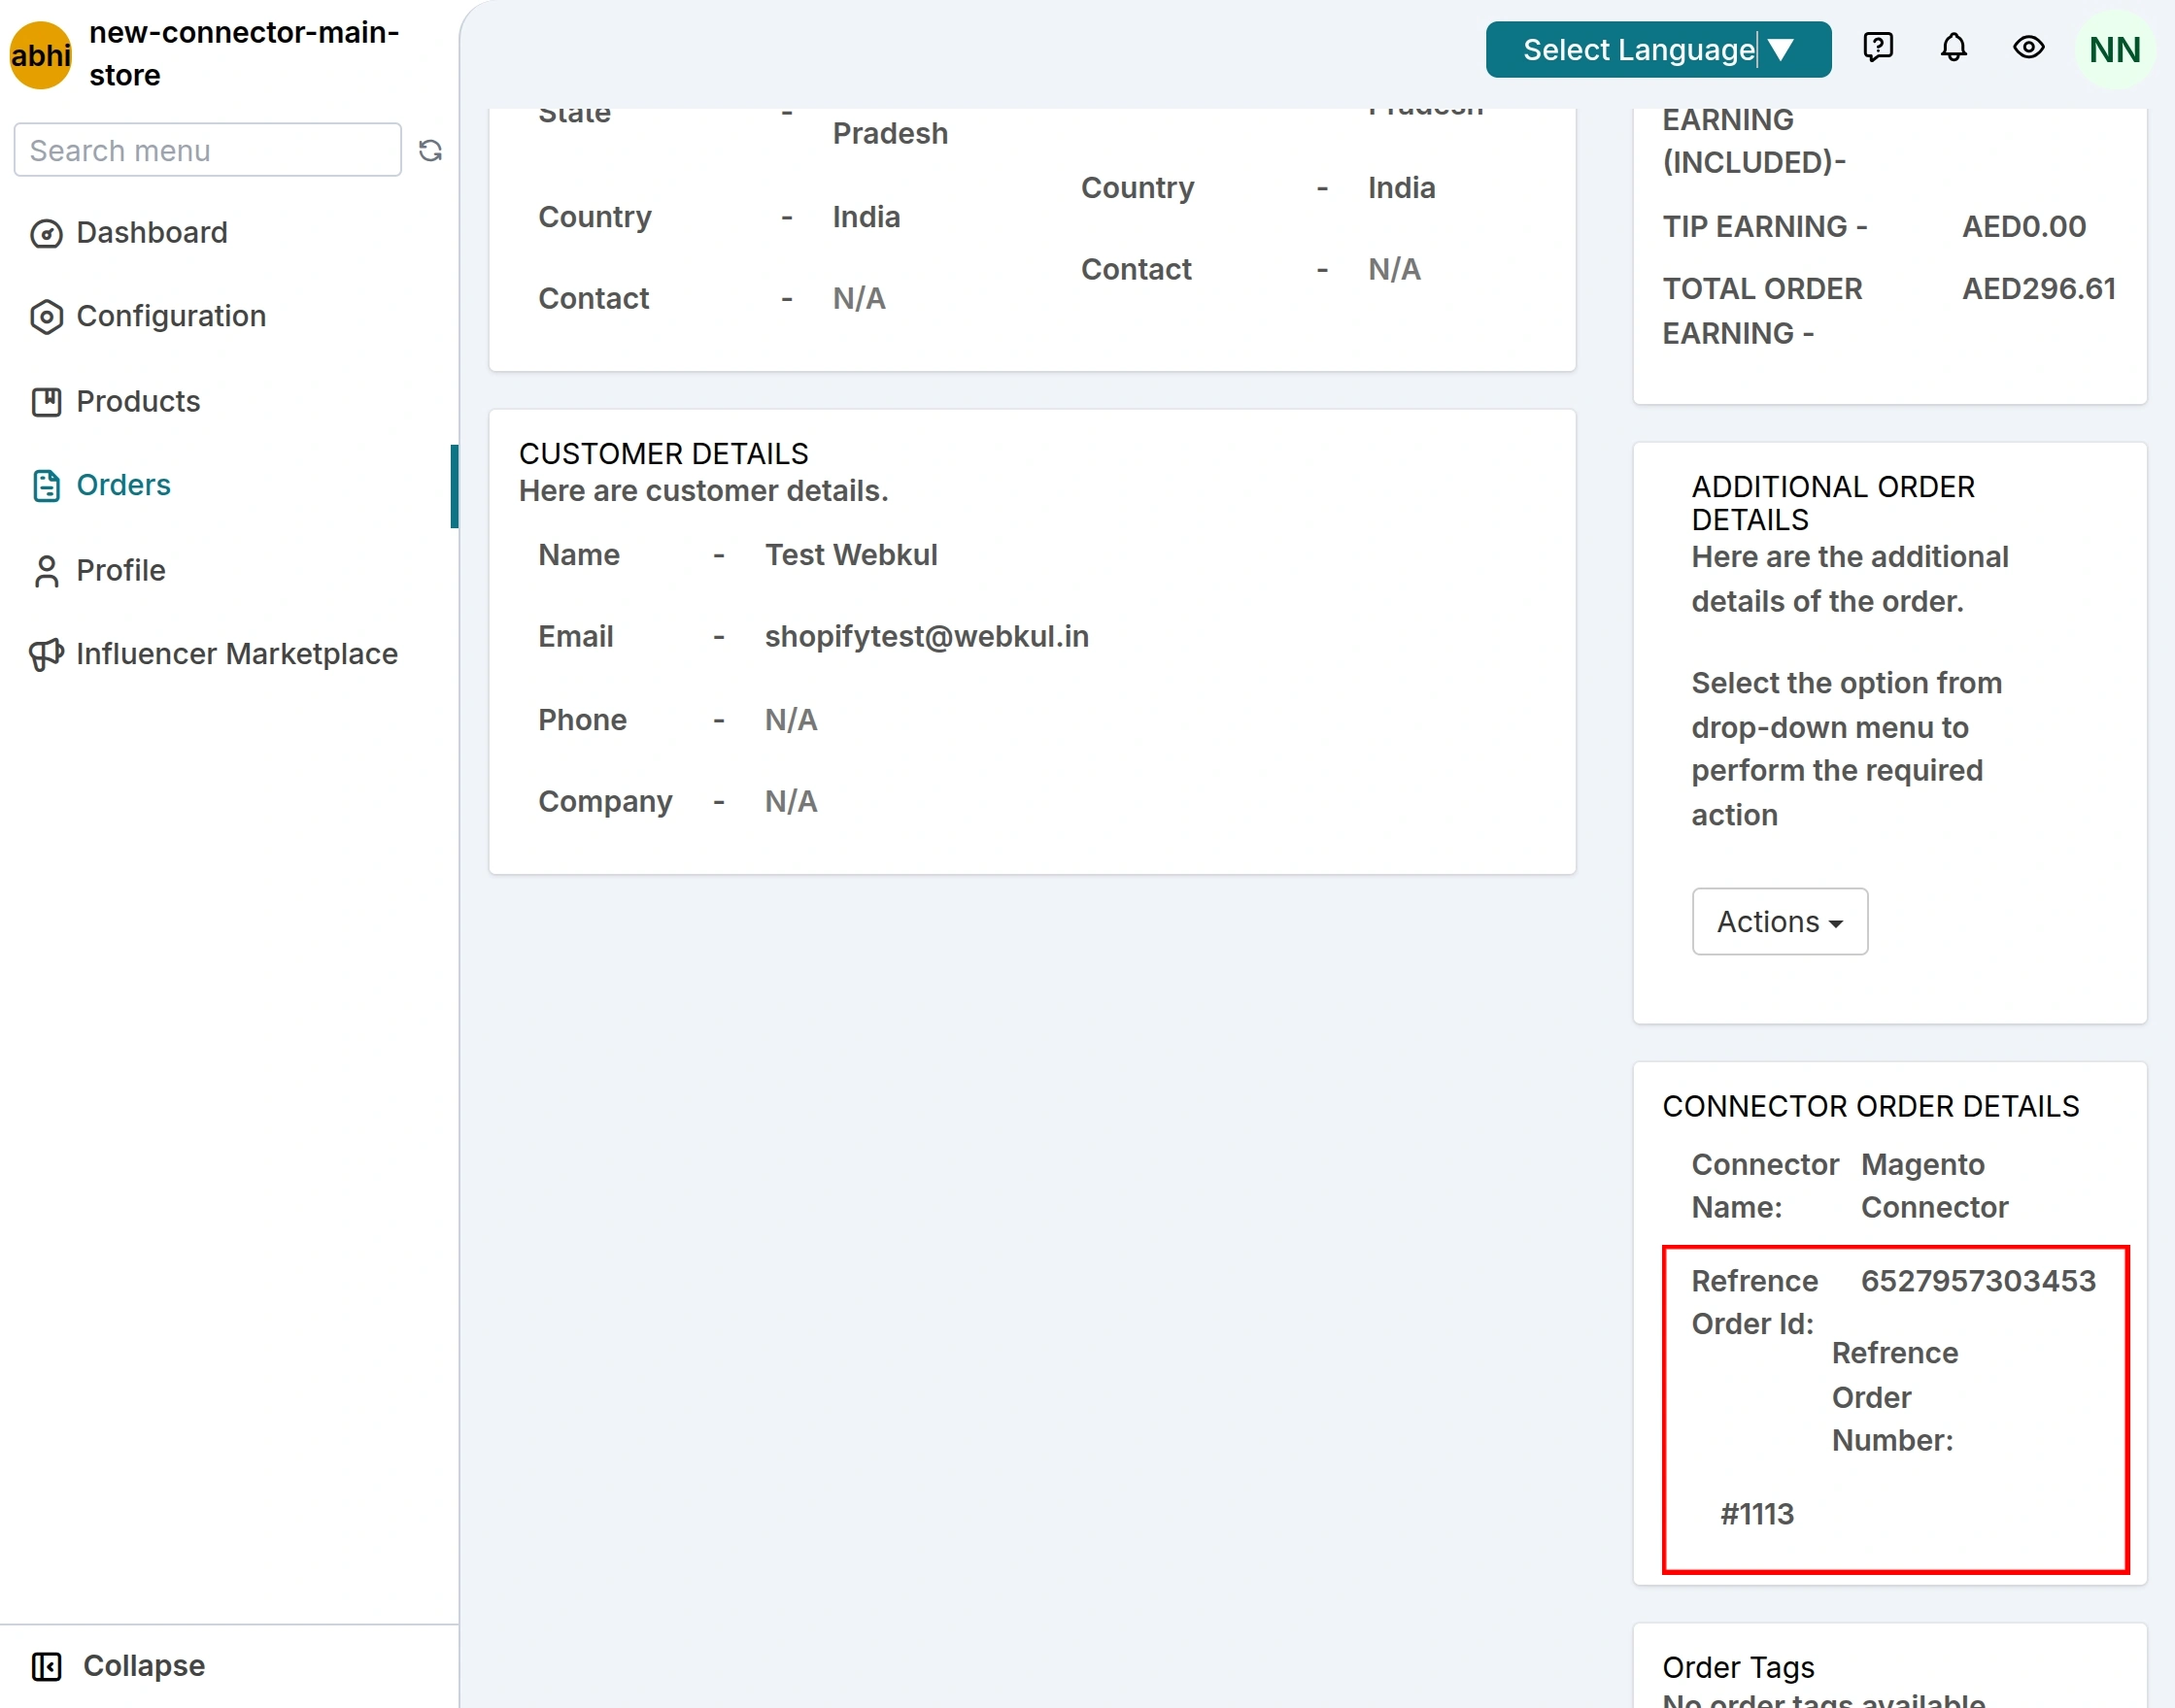Click the CONNECTOR ORDER DETAILS heading
The image size is (2175, 1708).
(x=1871, y=1106)
